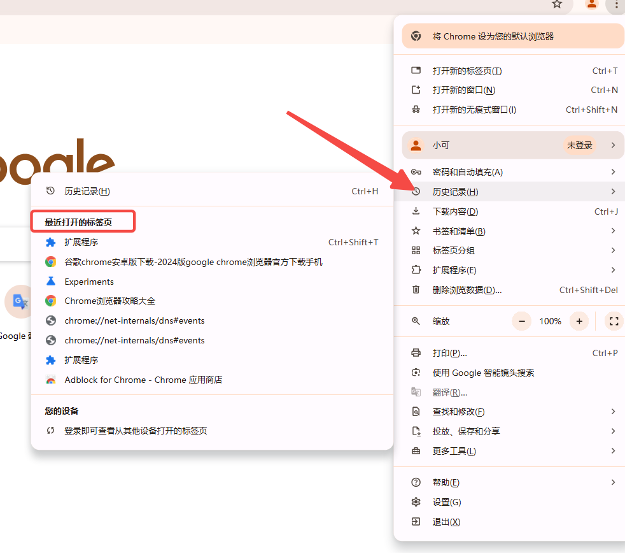
Task: Click the Chrome logo icon in default browser banner
Action: 416,36
